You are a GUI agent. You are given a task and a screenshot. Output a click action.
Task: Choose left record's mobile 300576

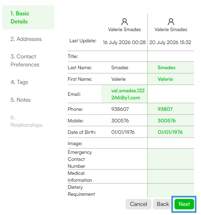pos(124,121)
